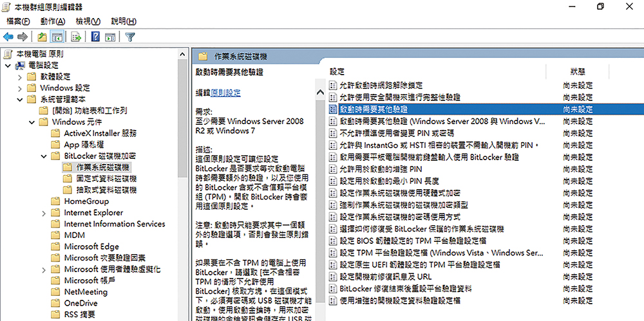This screenshot has width=644, height=321.
Task: Select [開始] 功能表和工作列 folder
Action: click(90, 111)
